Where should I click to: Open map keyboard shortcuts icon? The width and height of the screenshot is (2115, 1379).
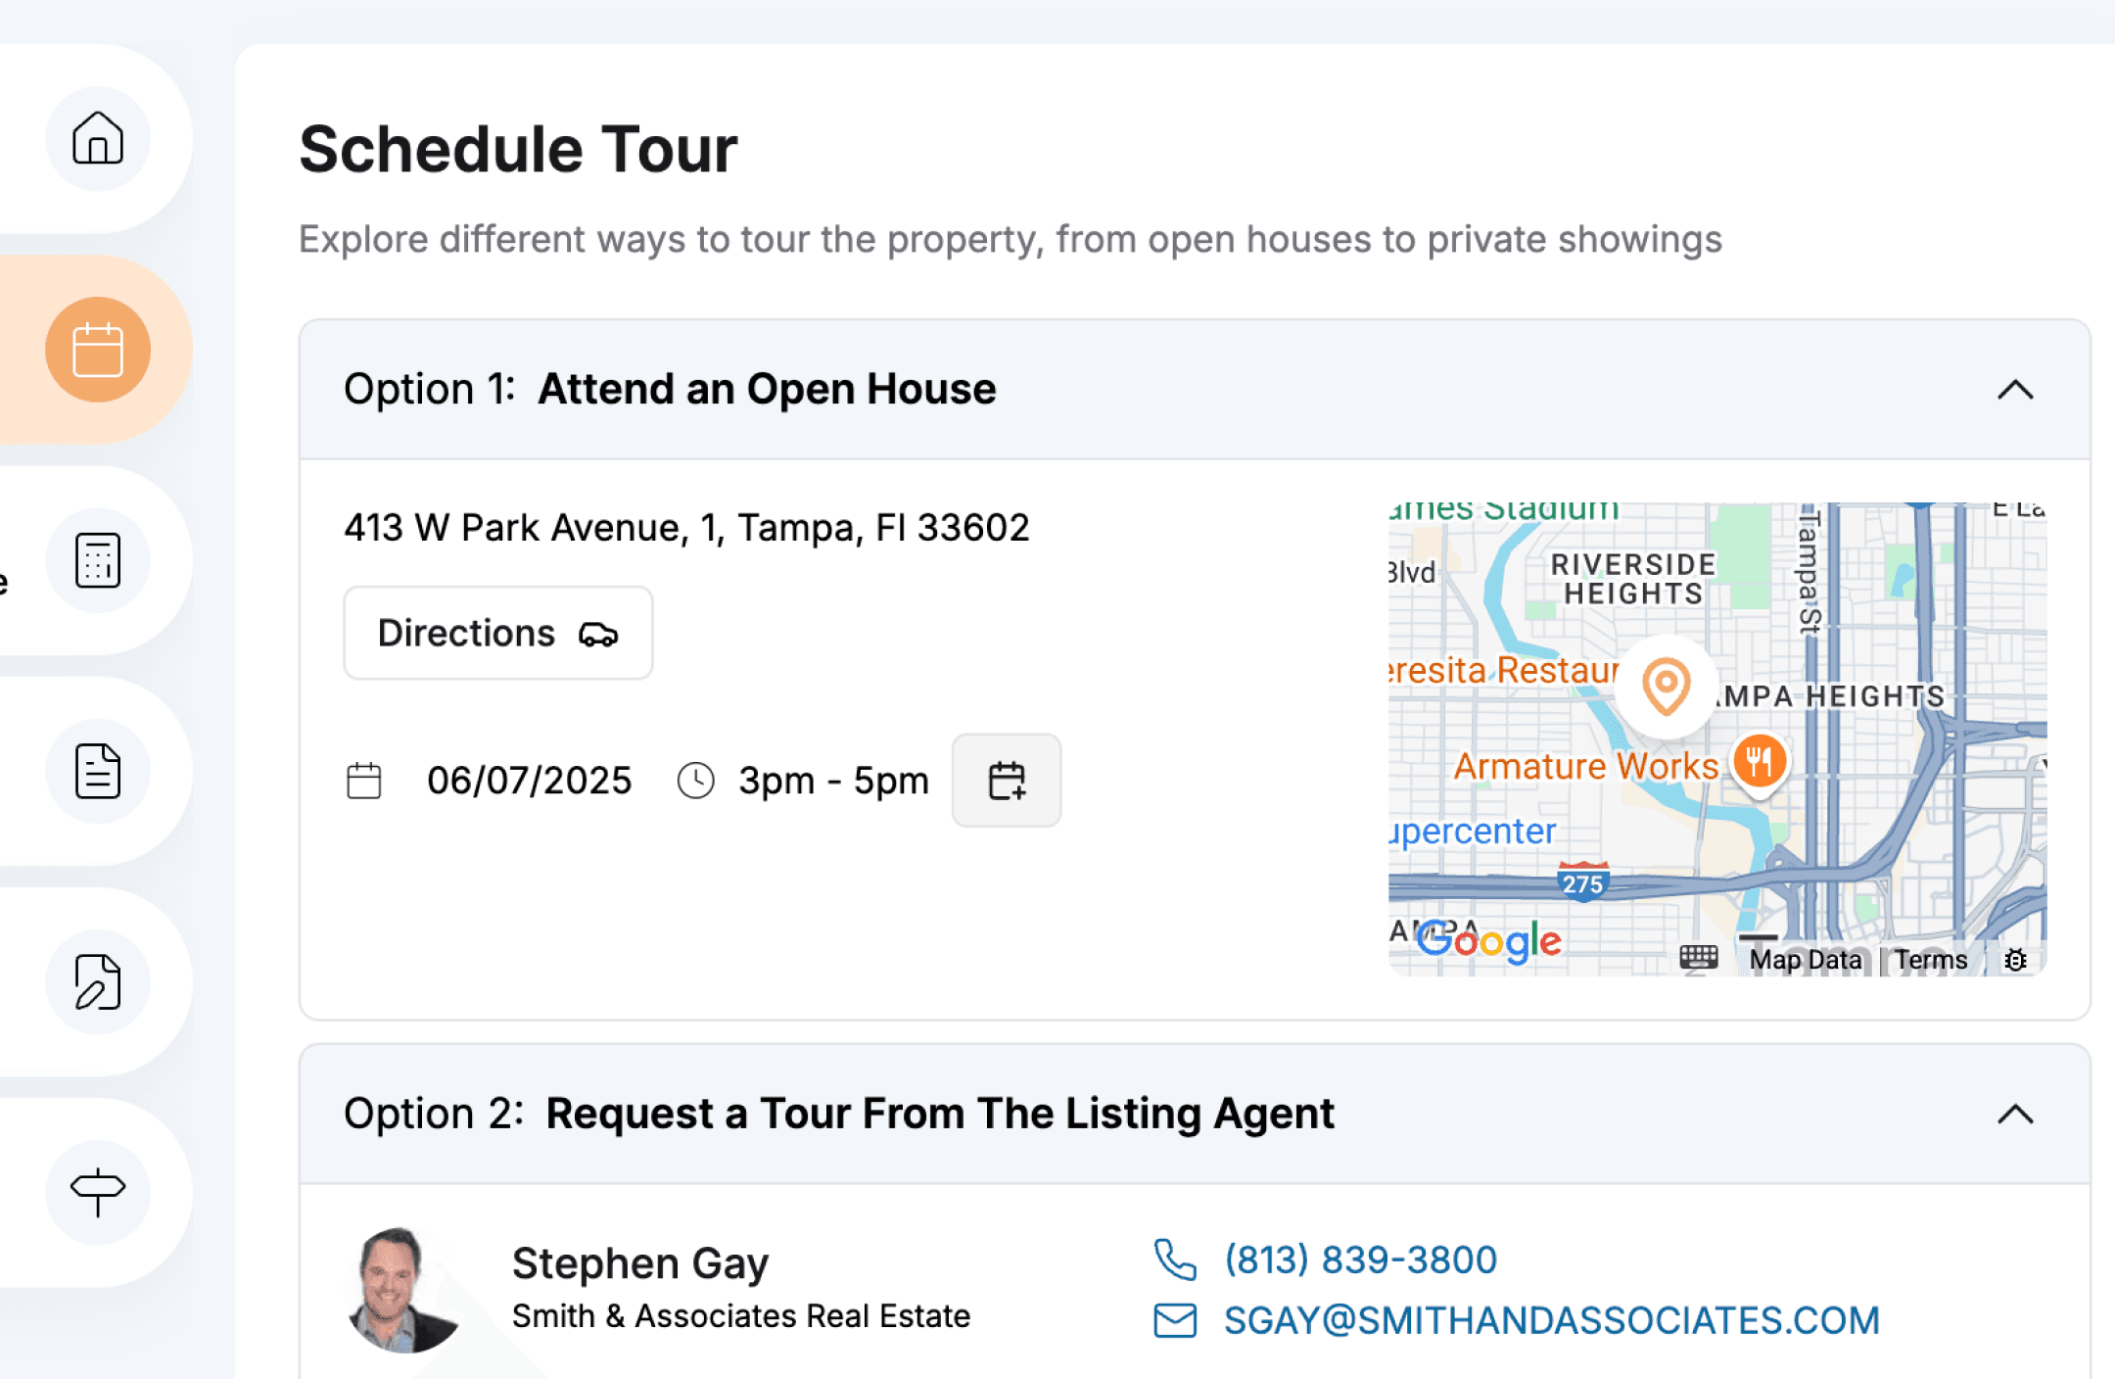click(x=1699, y=958)
